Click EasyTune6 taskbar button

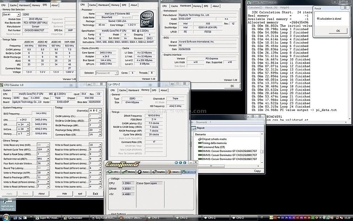(x=103, y=218)
